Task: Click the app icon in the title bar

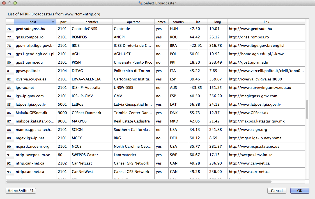Action: (141, 3)
